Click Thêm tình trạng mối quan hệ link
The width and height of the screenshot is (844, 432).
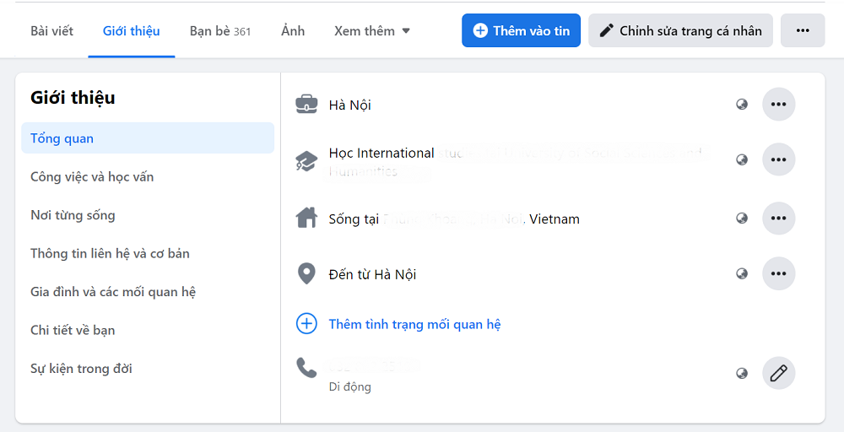pos(414,324)
